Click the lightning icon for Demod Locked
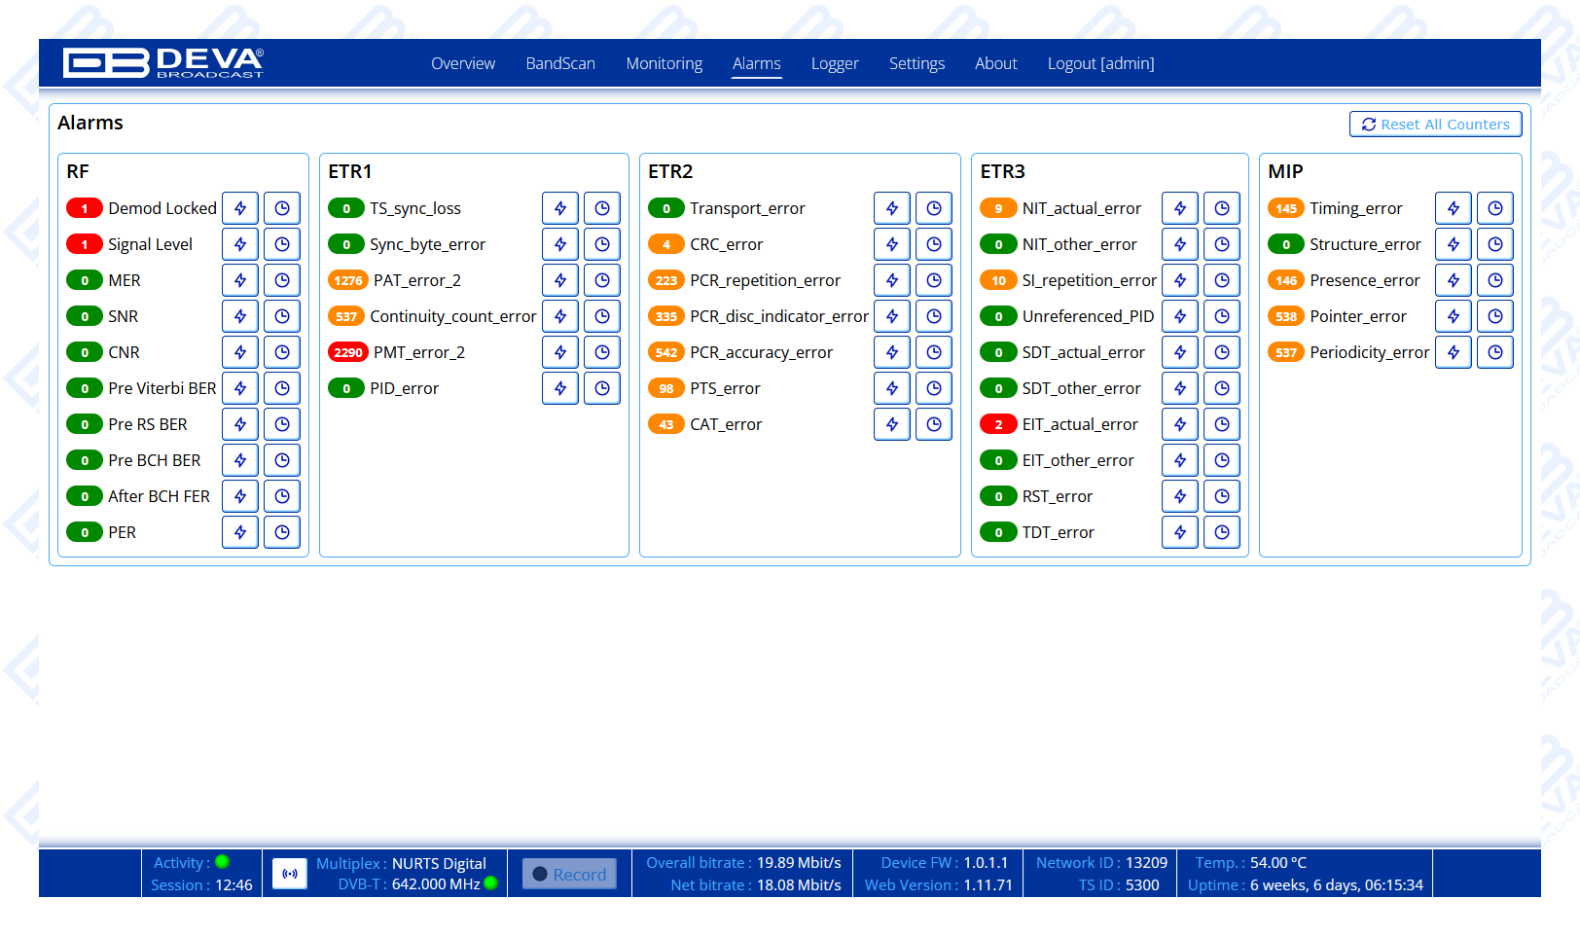This screenshot has height=936, width=1580. coord(240,208)
